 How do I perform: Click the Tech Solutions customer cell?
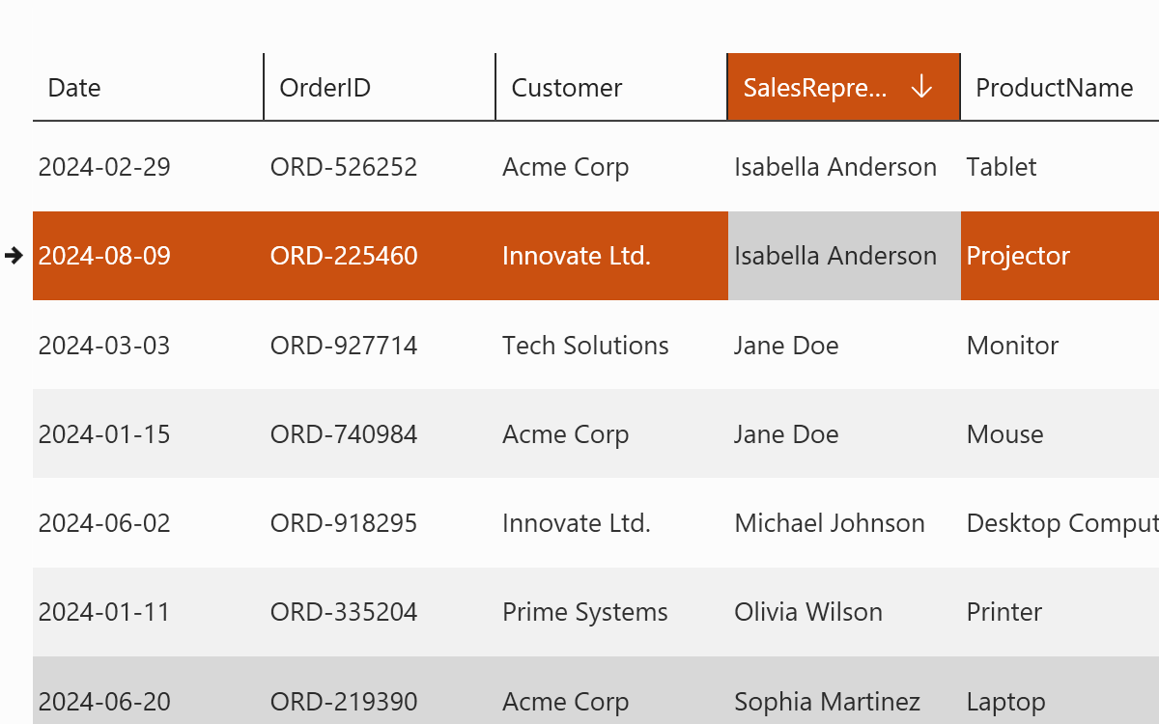tap(585, 346)
